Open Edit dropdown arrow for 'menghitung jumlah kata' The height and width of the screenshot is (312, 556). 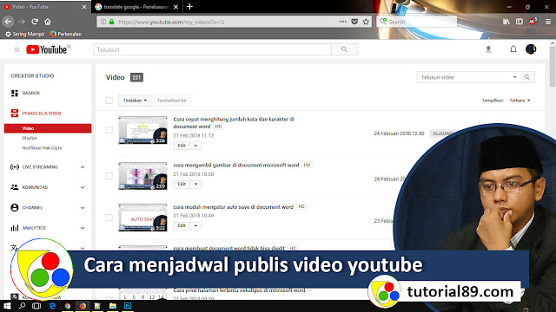pyautogui.click(x=195, y=146)
